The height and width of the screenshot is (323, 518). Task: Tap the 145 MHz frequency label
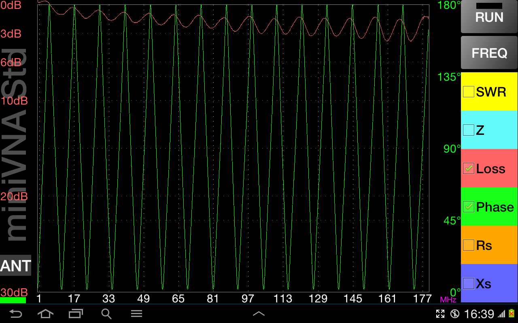click(x=352, y=298)
